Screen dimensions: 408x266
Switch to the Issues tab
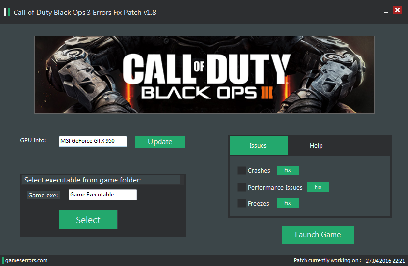pyautogui.click(x=258, y=146)
